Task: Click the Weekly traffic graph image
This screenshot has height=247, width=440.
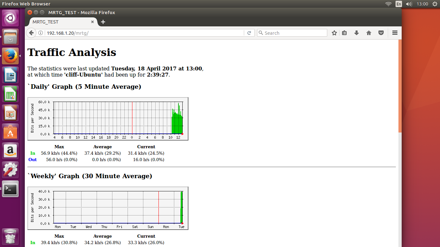Action: click(108, 208)
